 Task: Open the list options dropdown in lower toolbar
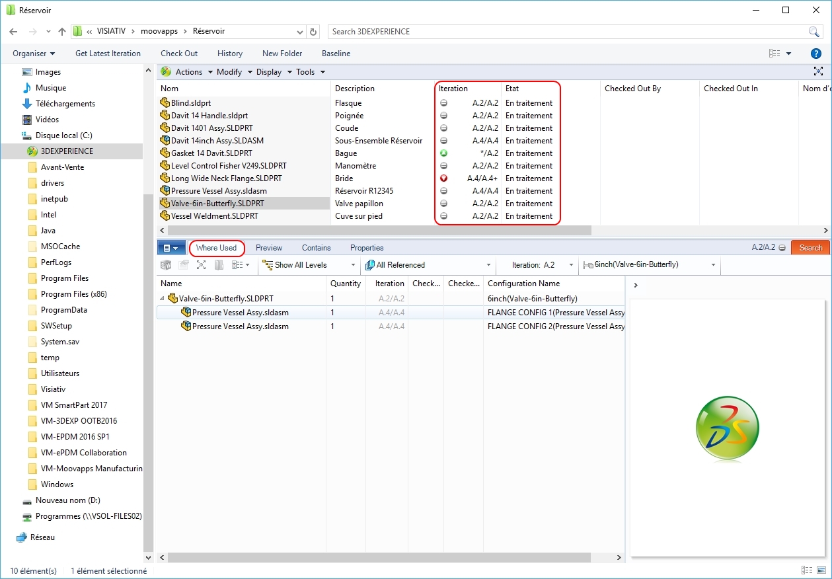point(241,265)
